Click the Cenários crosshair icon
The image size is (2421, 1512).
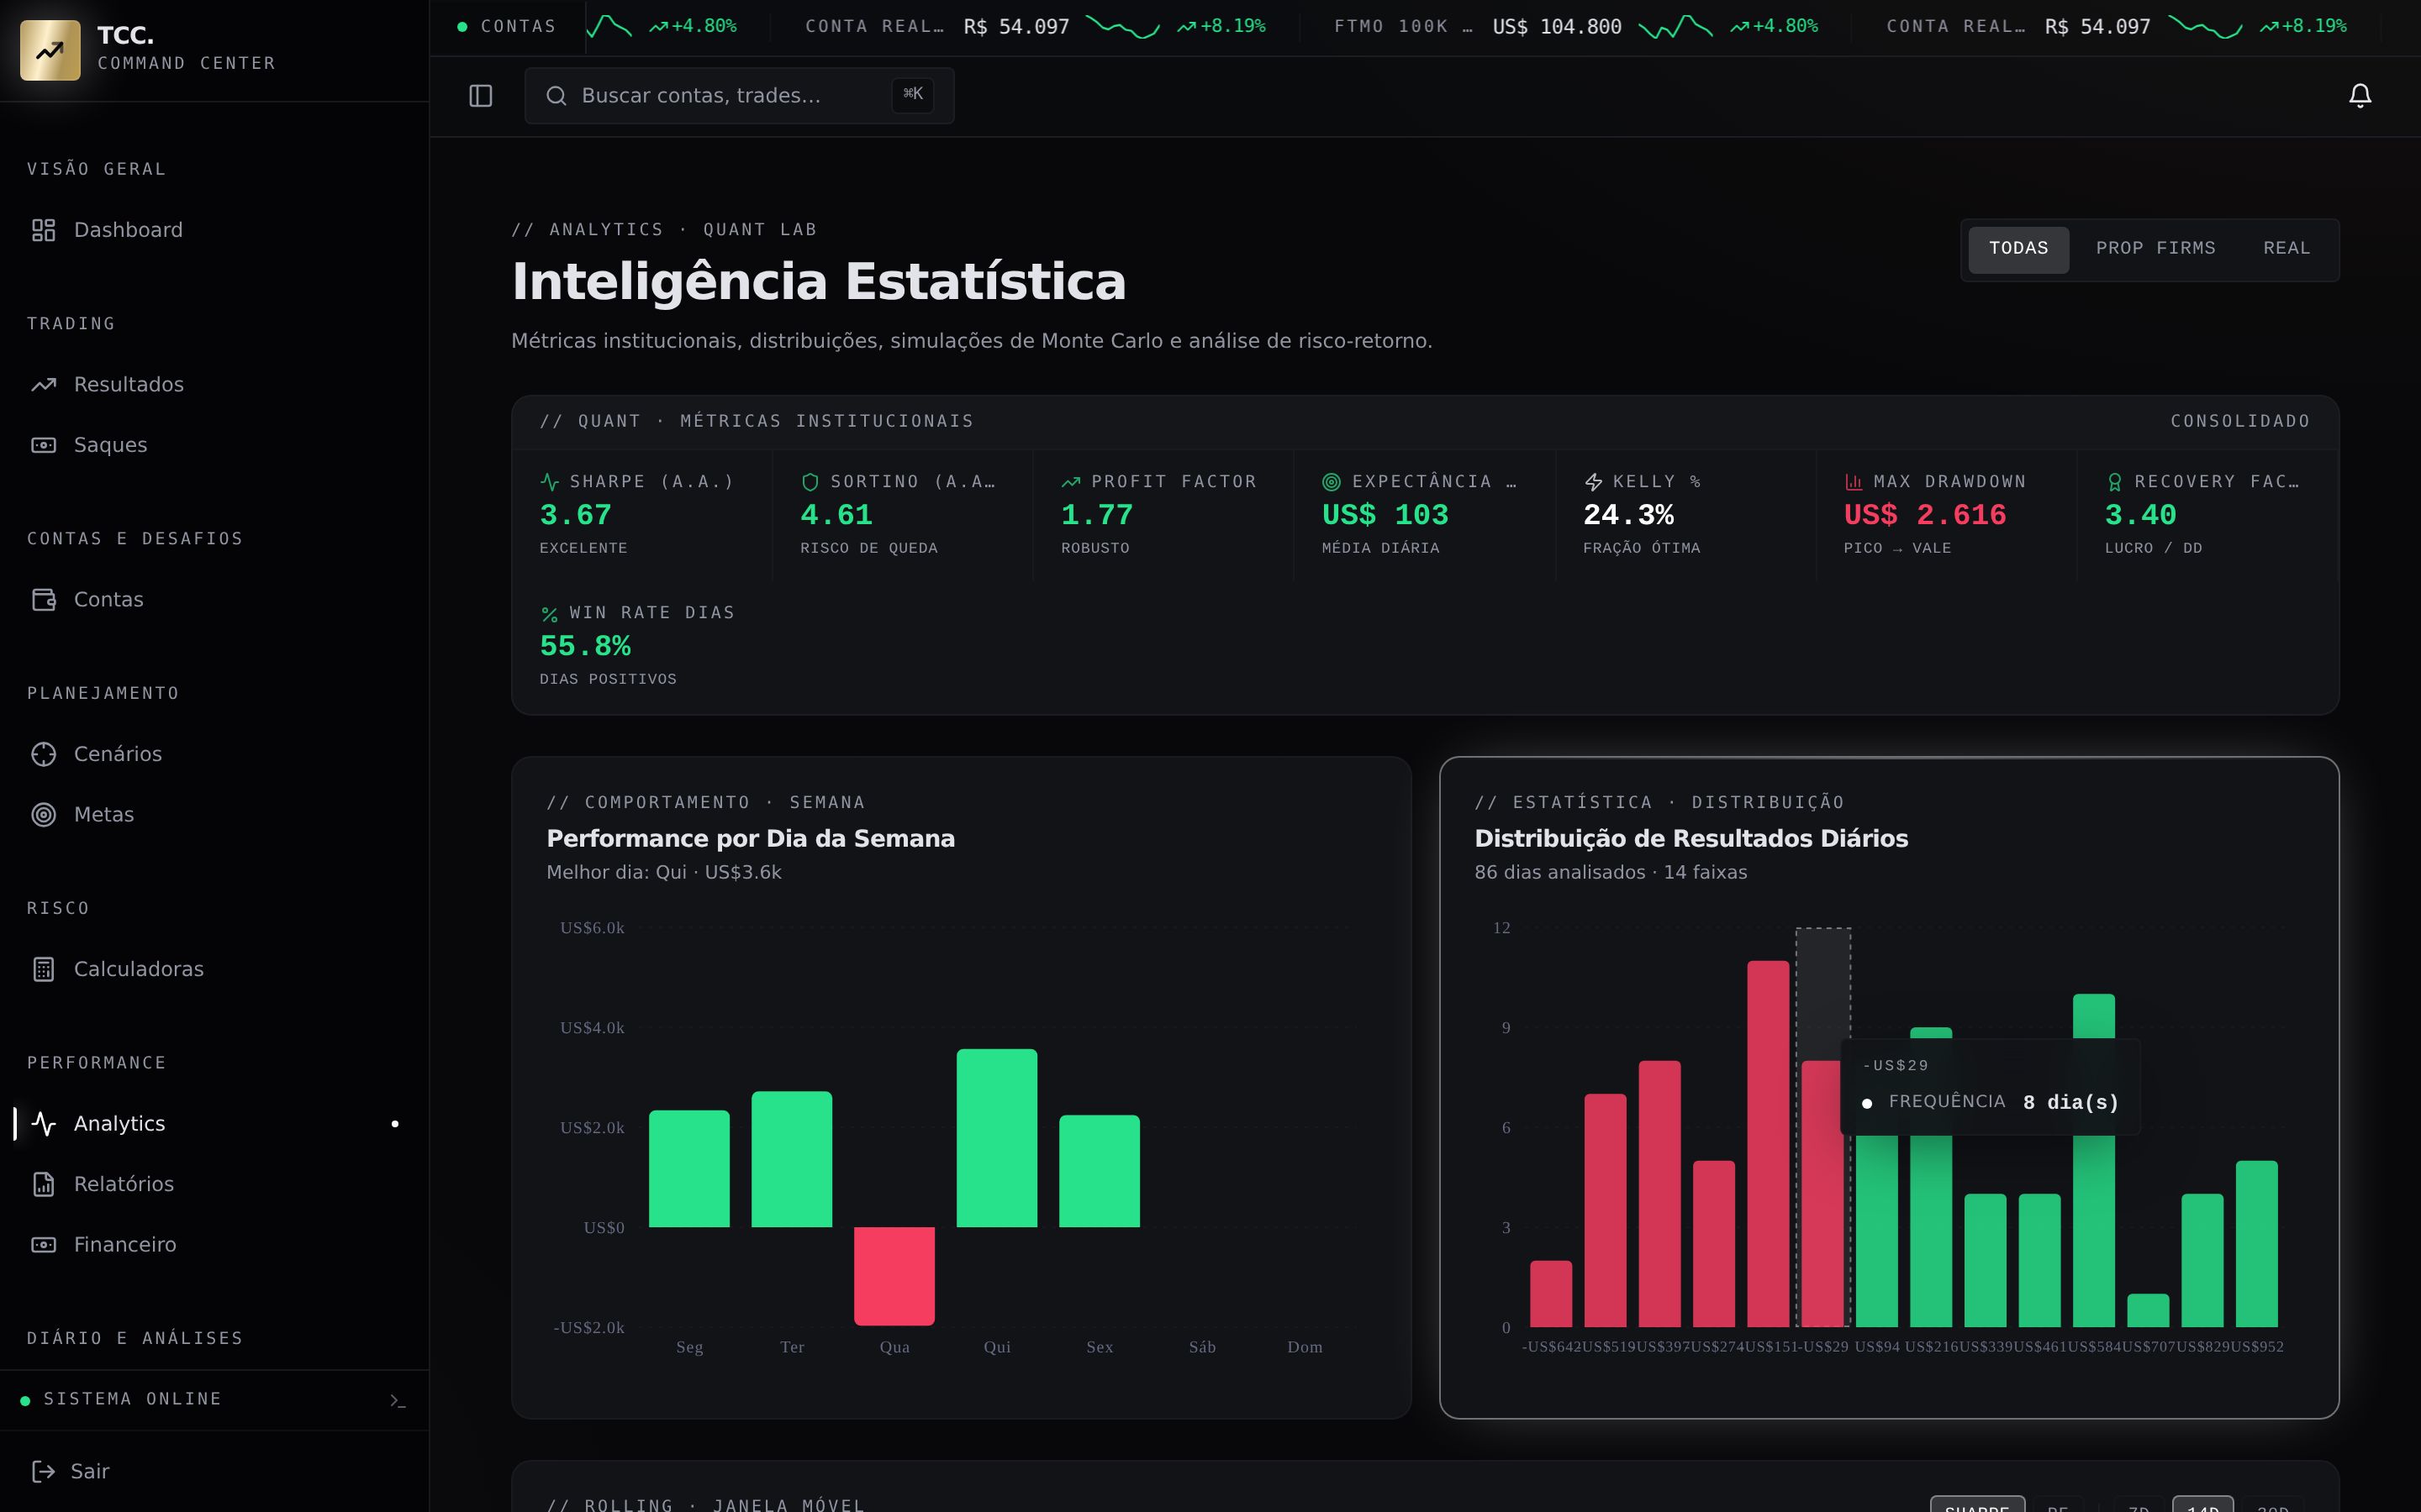(43, 754)
